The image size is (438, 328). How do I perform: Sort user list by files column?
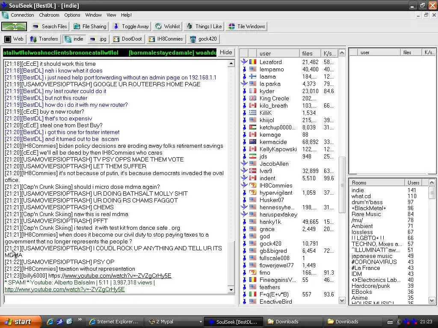click(x=310, y=53)
